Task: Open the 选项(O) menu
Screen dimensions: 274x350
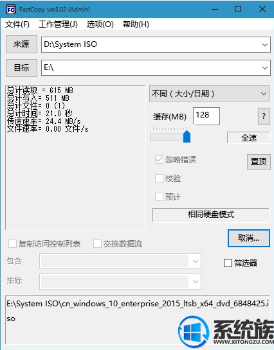Action: tap(100, 24)
